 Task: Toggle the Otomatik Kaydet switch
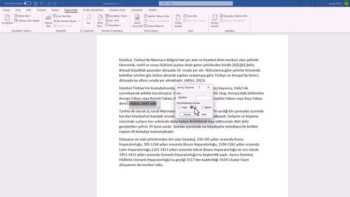(x=27, y=3)
